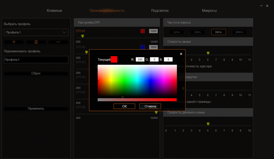Image resolution: width=274 pixels, height=159 pixels.
Task: Apply settings with Применить button
Action: pyautogui.click(x=36, y=108)
